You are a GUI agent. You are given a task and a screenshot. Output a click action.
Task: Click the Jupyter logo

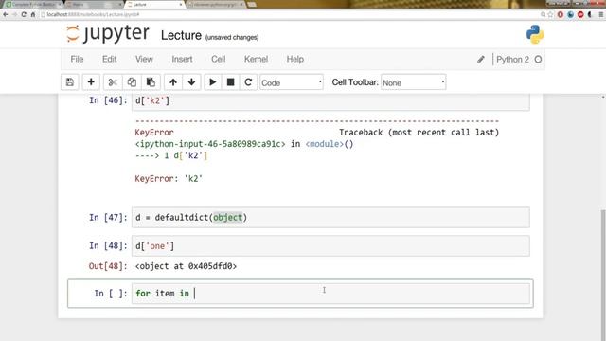click(107, 34)
